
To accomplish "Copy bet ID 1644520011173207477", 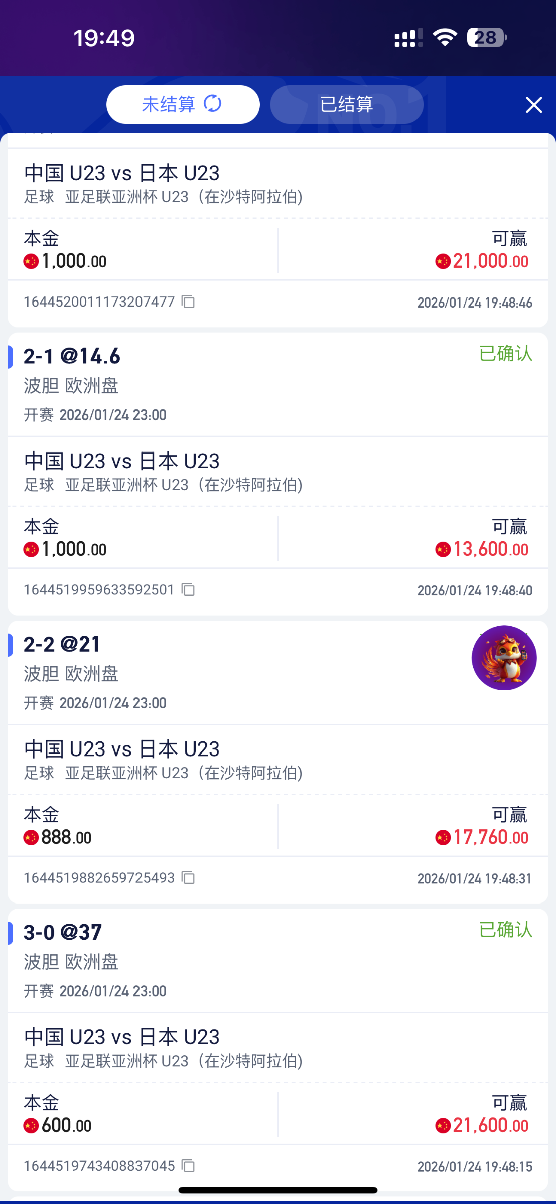I will [188, 302].
